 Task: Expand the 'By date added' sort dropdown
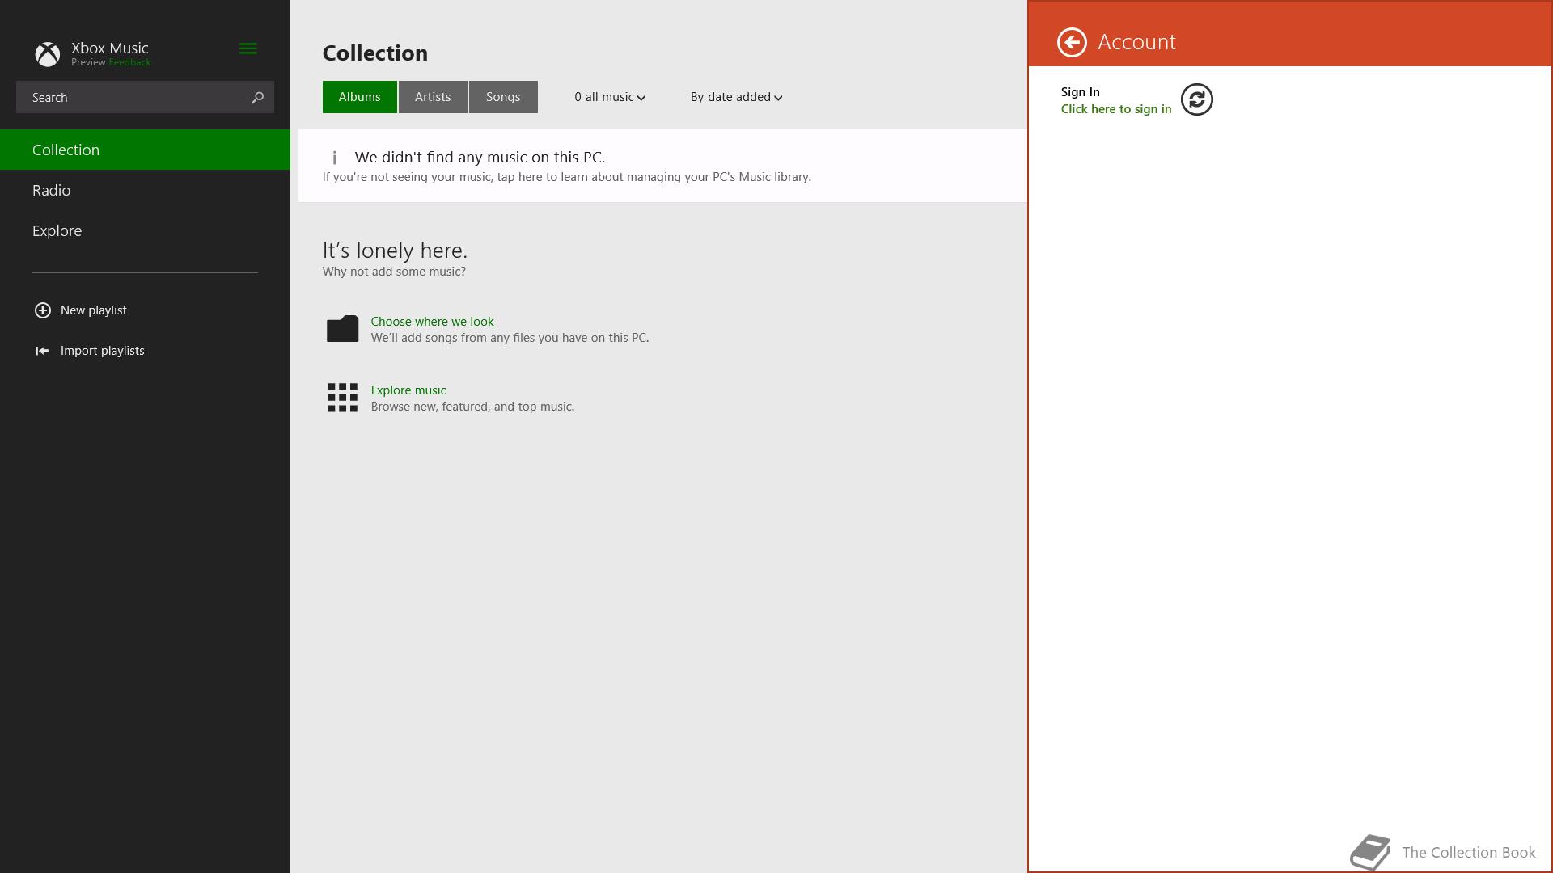(x=736, y=97)
